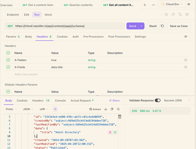The image size is (196, 149).
Task: Click the copy endpoint icon near Mock toolbar
Action: tap(173, 15)
